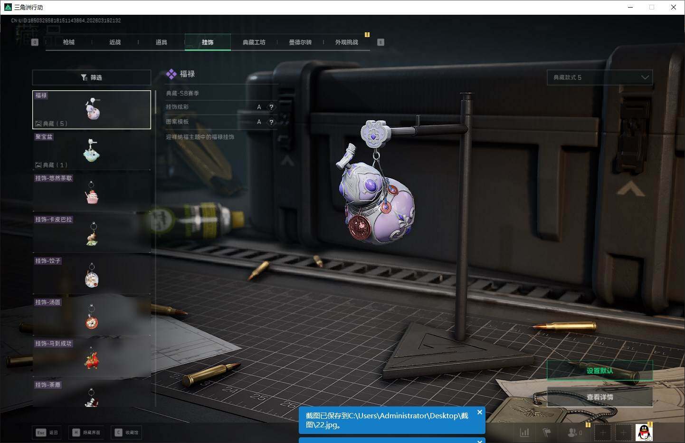
Task: Click the flag icon in bottom bar
Action: coord(547,433)
